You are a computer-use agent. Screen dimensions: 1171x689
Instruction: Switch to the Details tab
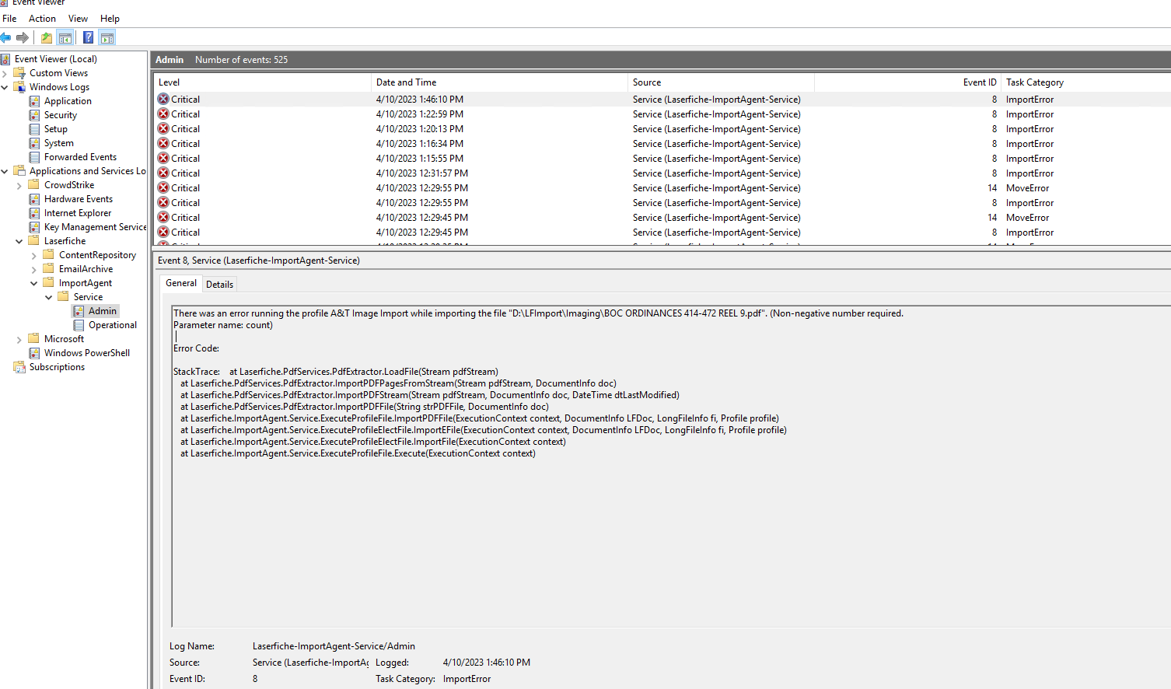(x=219, y=285)
